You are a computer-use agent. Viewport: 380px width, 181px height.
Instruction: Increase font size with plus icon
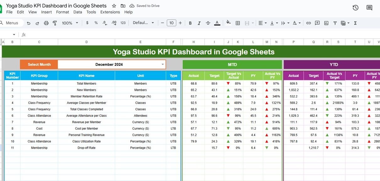click(180, 23)
